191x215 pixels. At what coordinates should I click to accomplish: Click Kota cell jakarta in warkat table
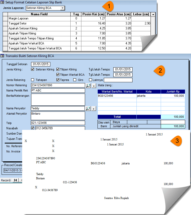149,96
